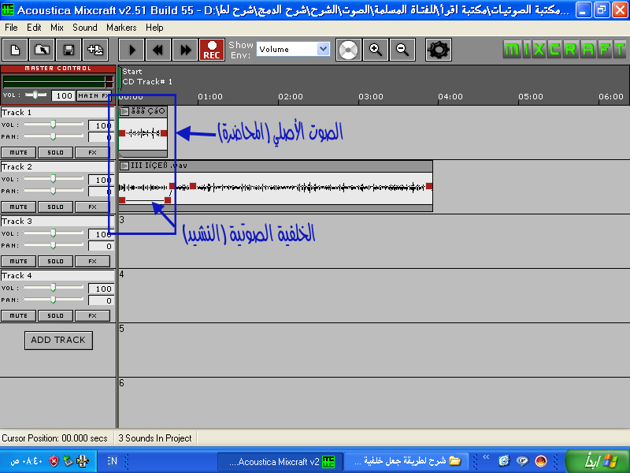Viewport: 630px width, 473px height.
Task: Click the 3 Sounds In Project status text
Action: [155, 438]
